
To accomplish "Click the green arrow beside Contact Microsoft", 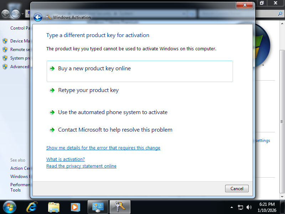I will tap(52, 130).
